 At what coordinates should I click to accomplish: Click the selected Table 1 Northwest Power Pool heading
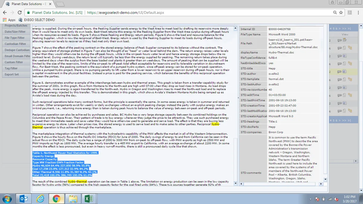[65, 153]
